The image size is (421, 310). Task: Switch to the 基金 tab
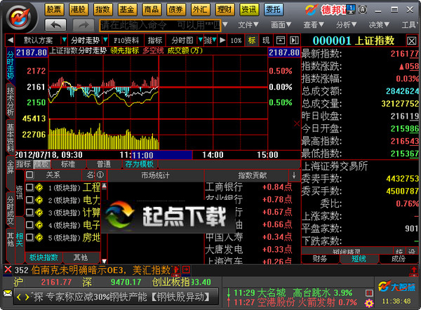coord(127,10)
